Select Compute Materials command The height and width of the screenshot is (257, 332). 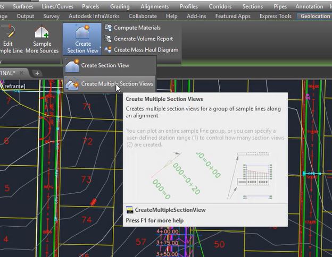137,28
